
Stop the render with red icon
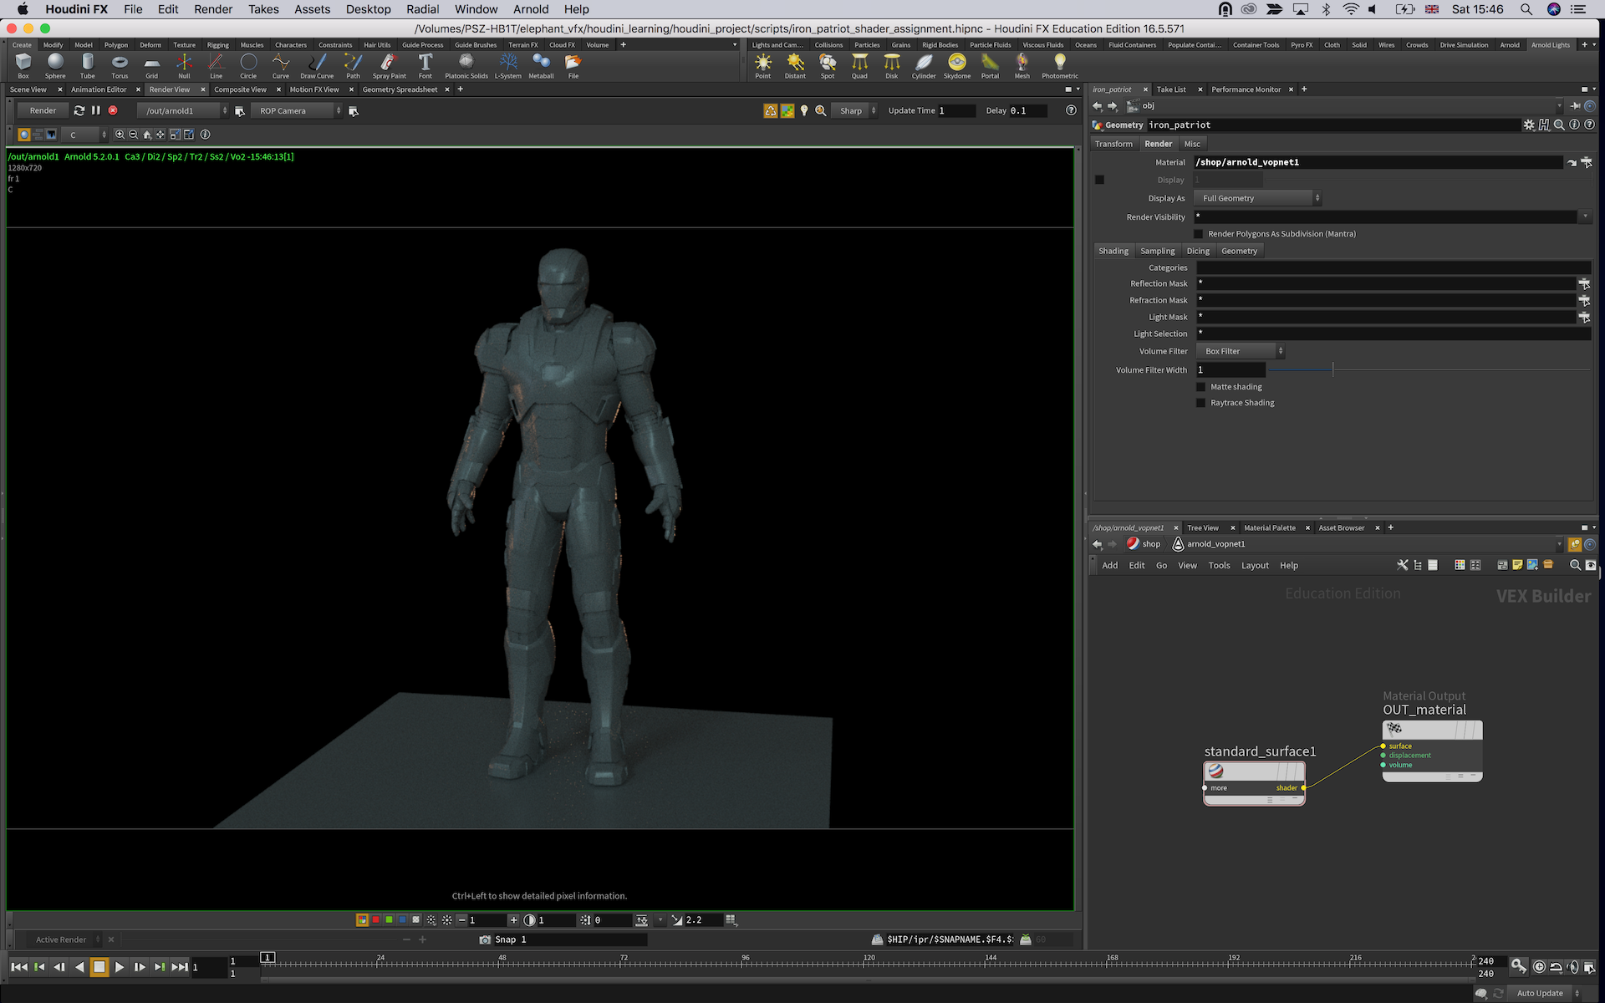click(113, 110)
